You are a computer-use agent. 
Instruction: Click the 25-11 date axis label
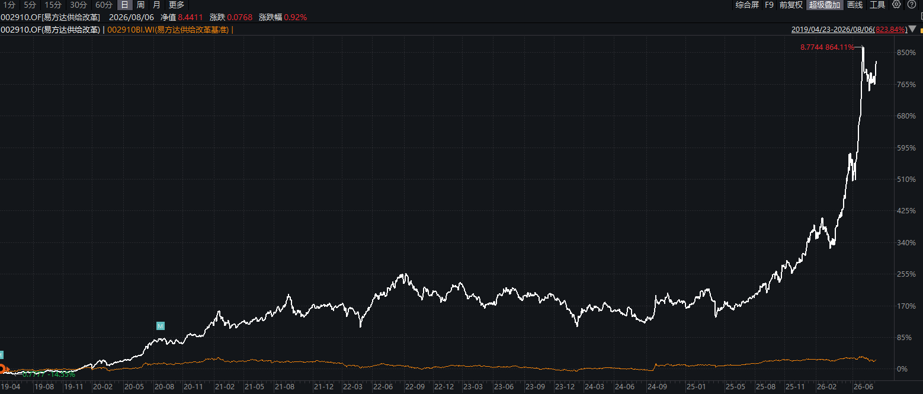tap(794, 387)
